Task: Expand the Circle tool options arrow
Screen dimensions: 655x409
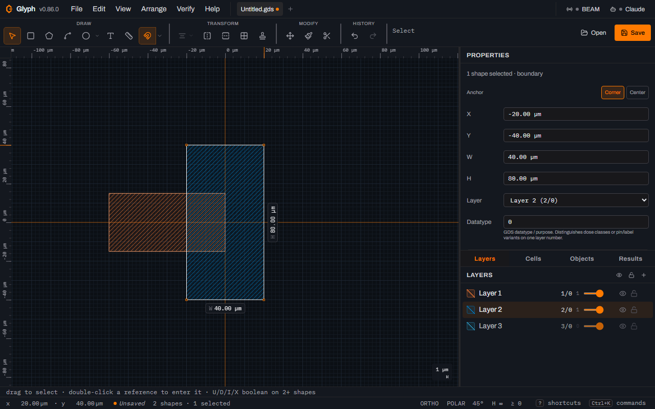Action: pos(97,36)
